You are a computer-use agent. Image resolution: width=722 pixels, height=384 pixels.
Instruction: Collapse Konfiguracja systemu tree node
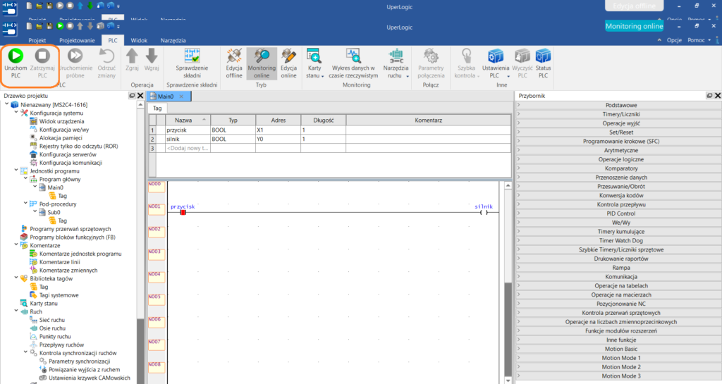point(16,113)
